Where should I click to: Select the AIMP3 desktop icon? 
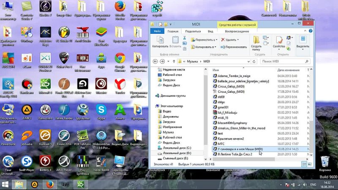(x=27, y=112)
